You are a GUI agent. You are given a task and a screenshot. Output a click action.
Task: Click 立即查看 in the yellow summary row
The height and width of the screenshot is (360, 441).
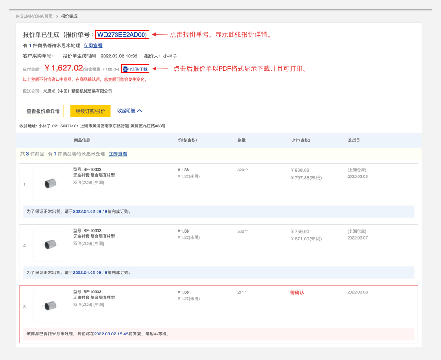[x=117, y=154]
